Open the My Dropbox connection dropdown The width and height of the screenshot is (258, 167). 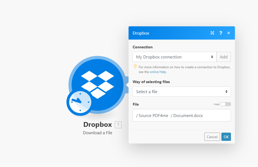174,57
